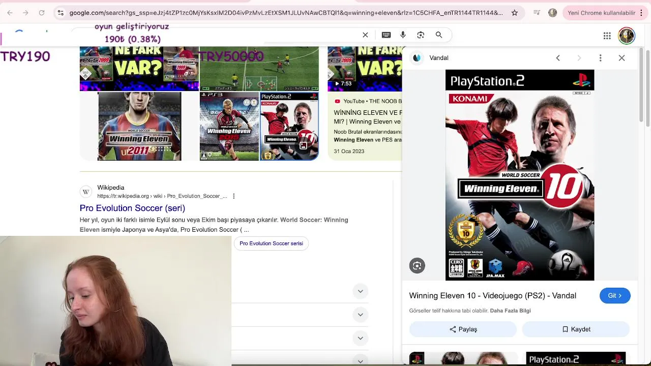The width and height of the screenshot is (651, 366).
Task: Open the on-screen keyboard input tool
Action: point(386,35)
